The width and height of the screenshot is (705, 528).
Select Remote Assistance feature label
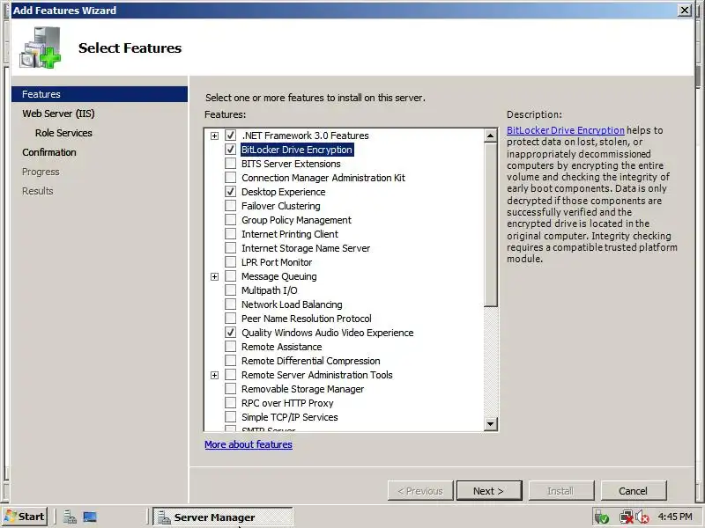pos(281,347)
